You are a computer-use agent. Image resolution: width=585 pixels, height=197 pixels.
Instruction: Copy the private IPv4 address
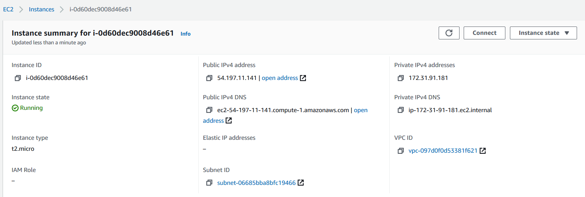[401, 78]
